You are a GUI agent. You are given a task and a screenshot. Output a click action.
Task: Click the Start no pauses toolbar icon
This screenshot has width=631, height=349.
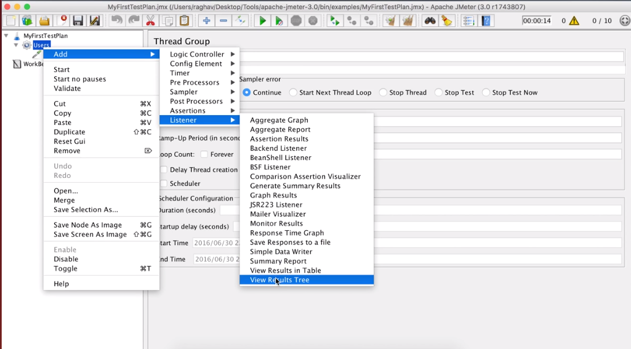(279, 20)
